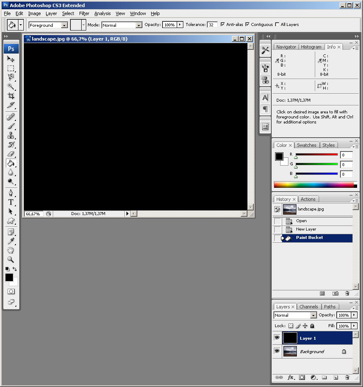Screen dimensions: 363x387
Task: Select the Horizontal Type tool
Action: [11, 202]
